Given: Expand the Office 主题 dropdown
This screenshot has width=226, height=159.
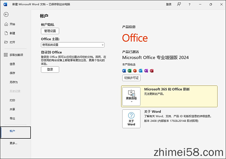Looking at the screenshot, I should point(73,45).
